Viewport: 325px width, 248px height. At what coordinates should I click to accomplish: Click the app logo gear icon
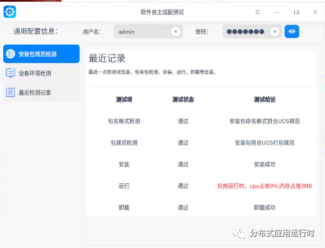(x=10, y=12)
